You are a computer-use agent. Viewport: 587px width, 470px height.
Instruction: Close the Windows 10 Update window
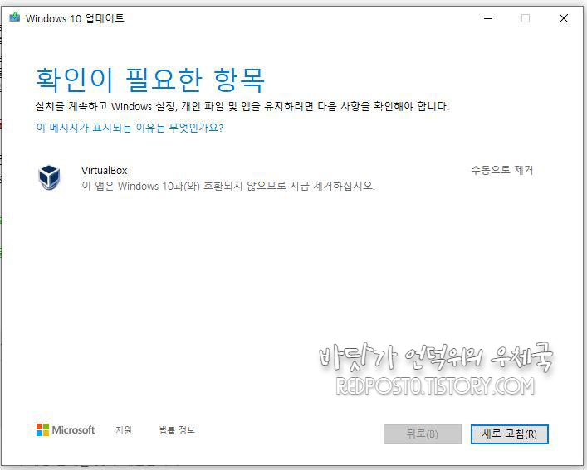point(564,18)
